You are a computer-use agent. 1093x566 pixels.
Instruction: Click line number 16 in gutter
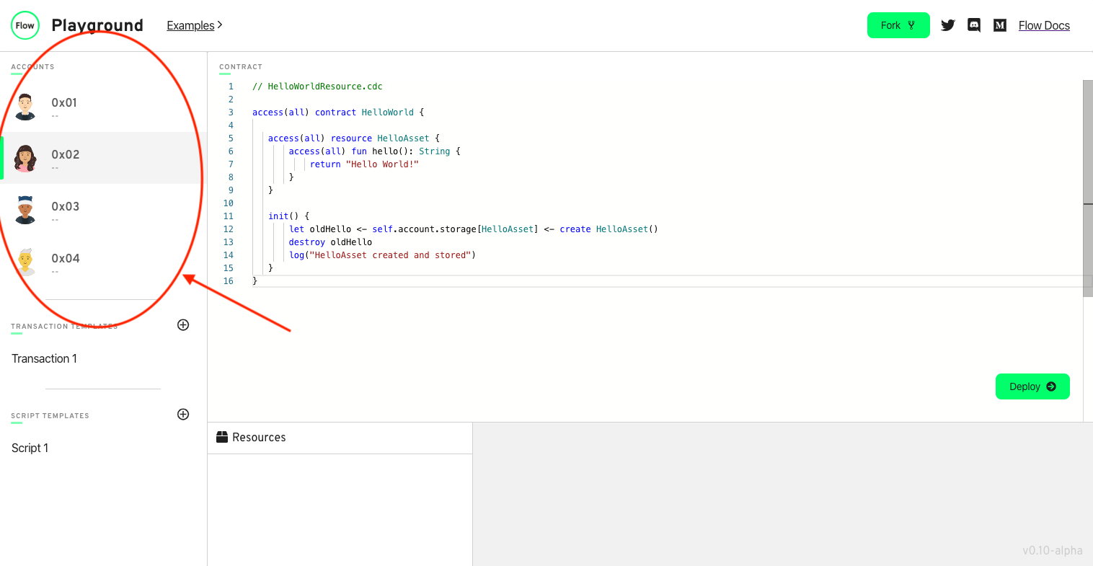pos(229,281)
